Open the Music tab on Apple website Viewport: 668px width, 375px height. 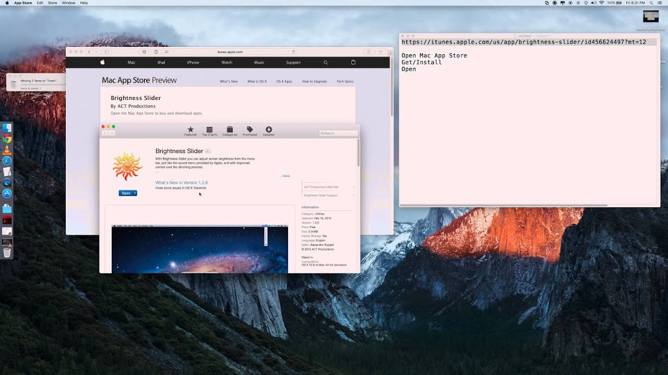click(259, 63)
